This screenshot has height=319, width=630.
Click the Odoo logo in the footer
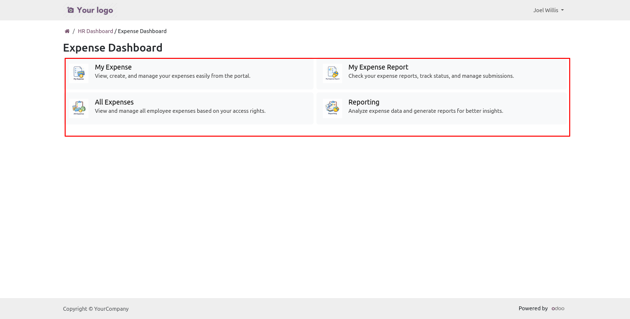tap(558, 308)
